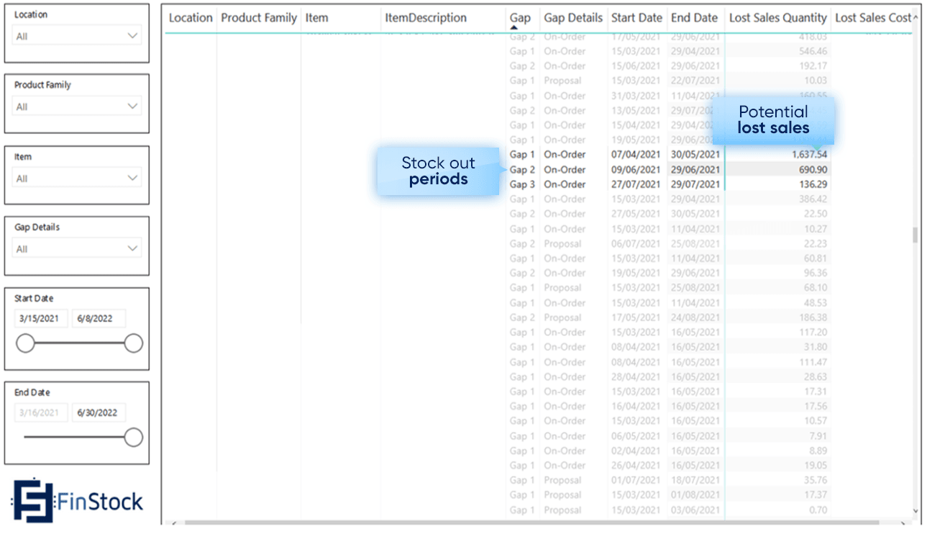
Task: Click the Gap Details column header
Action: [573, 18]
